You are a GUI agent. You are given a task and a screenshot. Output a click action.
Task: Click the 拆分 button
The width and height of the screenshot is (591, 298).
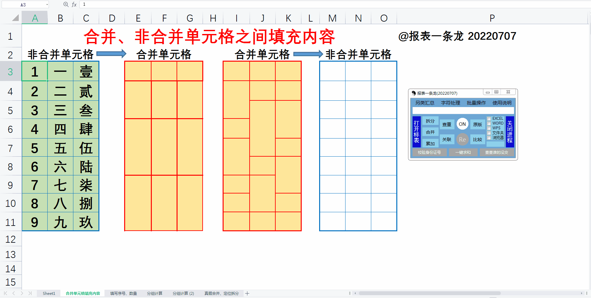pos(430,121)
